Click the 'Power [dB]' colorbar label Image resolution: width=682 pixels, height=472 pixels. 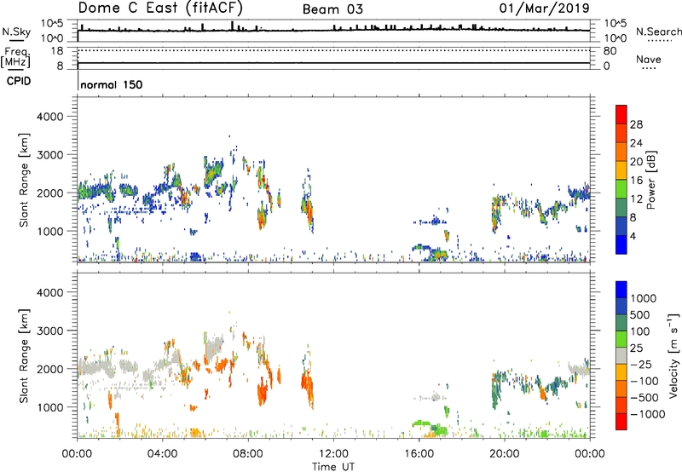click(x=650, y=180)
